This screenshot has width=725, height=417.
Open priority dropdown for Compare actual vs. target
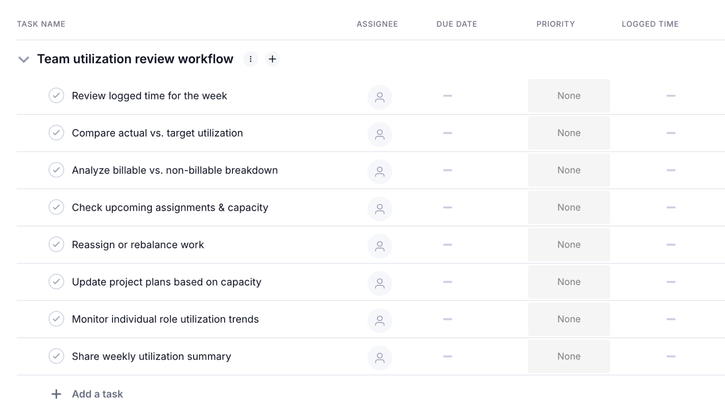(568, 133)
